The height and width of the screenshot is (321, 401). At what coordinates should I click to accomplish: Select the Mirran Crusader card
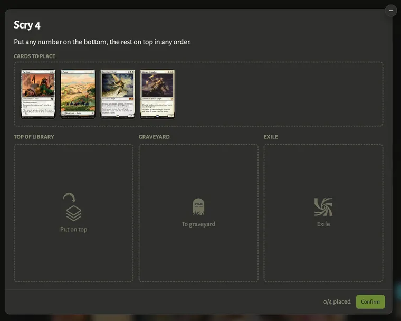tap(158, 94)
